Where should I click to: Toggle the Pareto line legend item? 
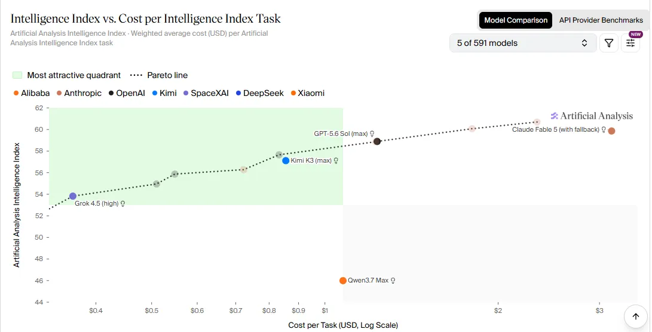coord(159,76)
